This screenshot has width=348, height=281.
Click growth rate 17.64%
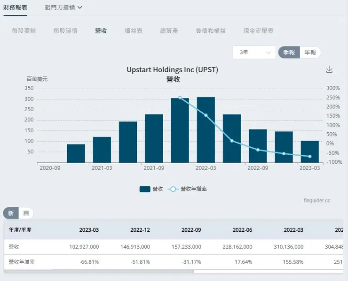pyautogui.click(x=244, y=262)
